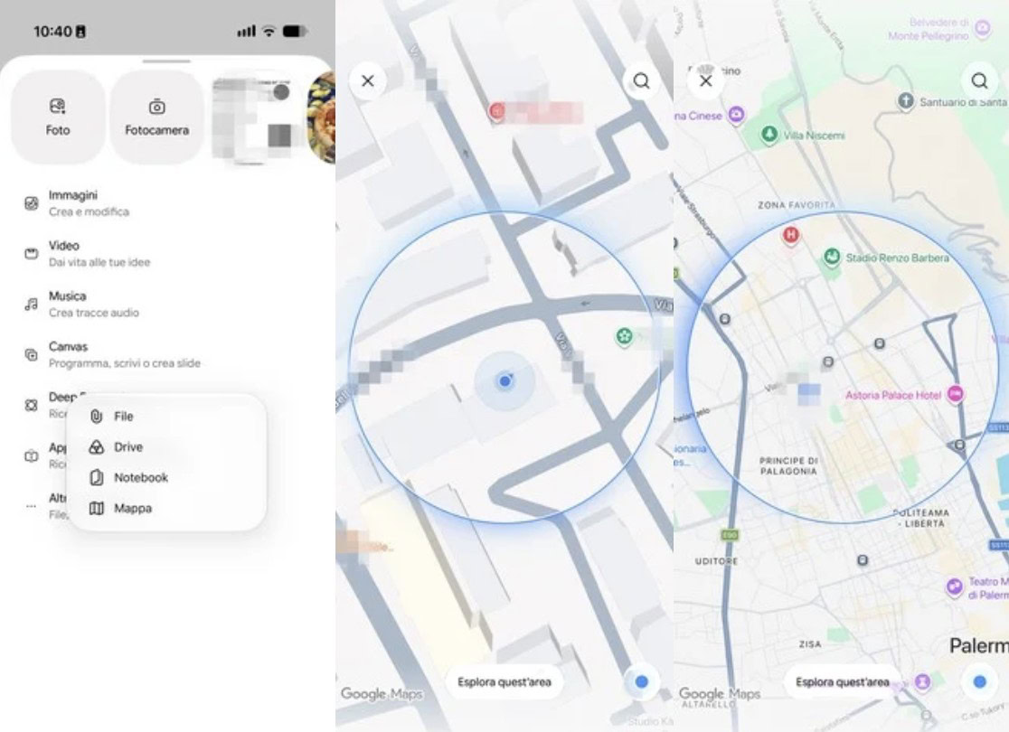The height and width of the screenshot is (732, 1009).
Task: Open search on the street-level map
Action: pyautogui.click(x=641, y=81)
